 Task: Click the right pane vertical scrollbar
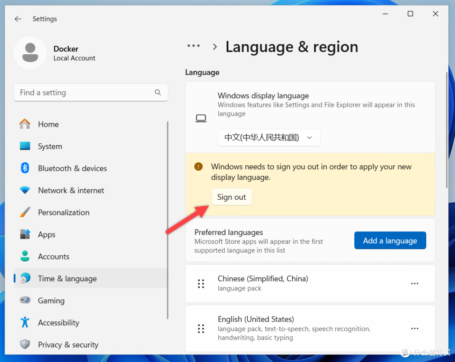point(447,130)
